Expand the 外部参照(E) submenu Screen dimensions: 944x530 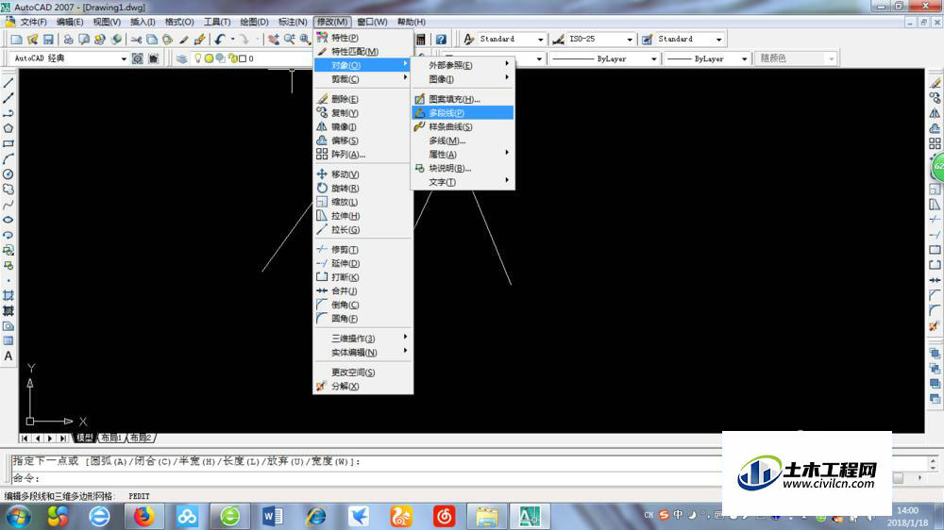coord(463,65)
